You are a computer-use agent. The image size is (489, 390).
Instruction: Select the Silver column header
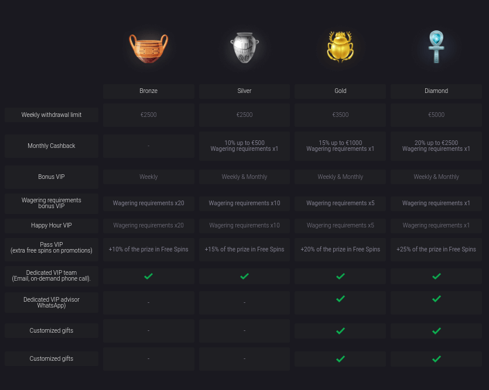[x=244, y=91]
